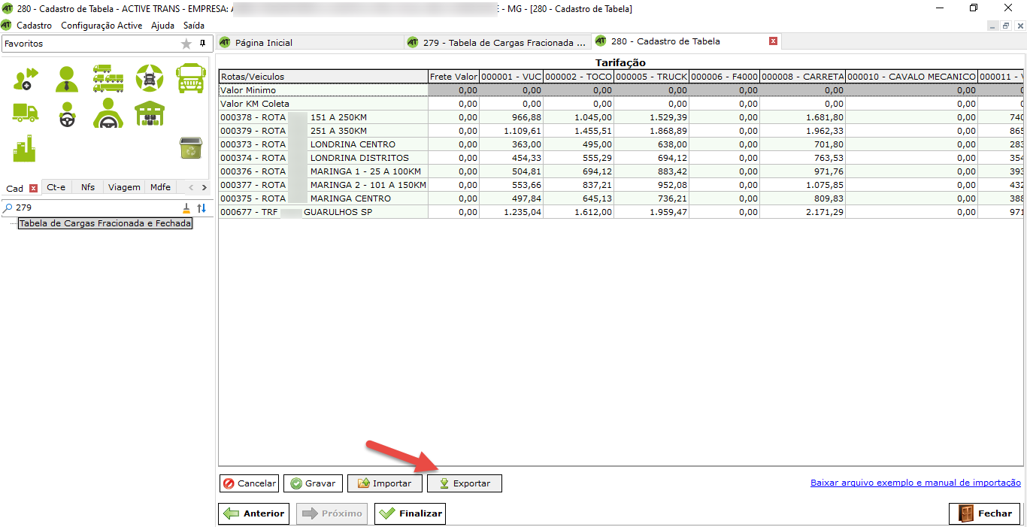Select Tabela de Cargas Fracionada e Fechada
This screenshot has height=527, width=1027.
[105, 223]
